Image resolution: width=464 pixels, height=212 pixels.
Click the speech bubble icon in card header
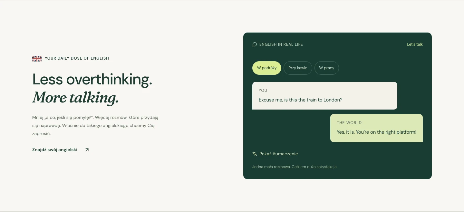pyautogui.click(x=255, y=44)
